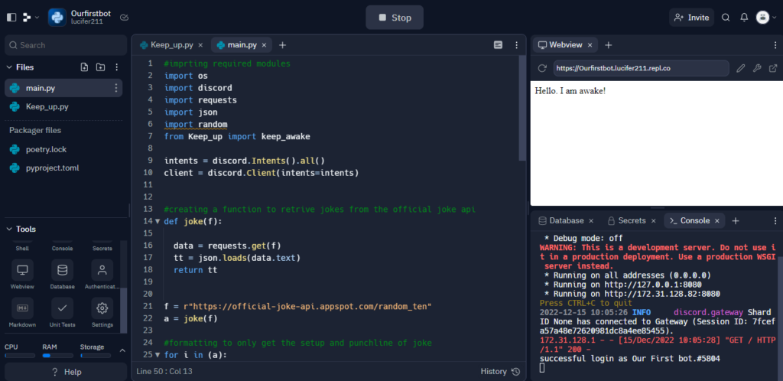Open the search icon in top bar

[x=726, y=18]
